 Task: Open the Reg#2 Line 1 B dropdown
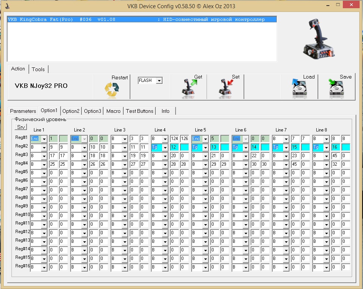(44, 147)
